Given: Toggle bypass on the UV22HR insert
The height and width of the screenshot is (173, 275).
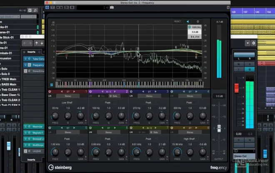Looking at the screenshot, I should (x=25, y=151).
